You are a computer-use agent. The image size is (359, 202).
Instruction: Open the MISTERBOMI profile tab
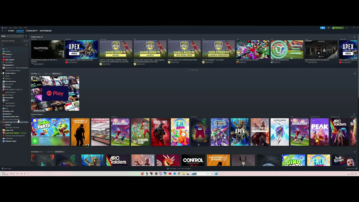click(45, 31)
